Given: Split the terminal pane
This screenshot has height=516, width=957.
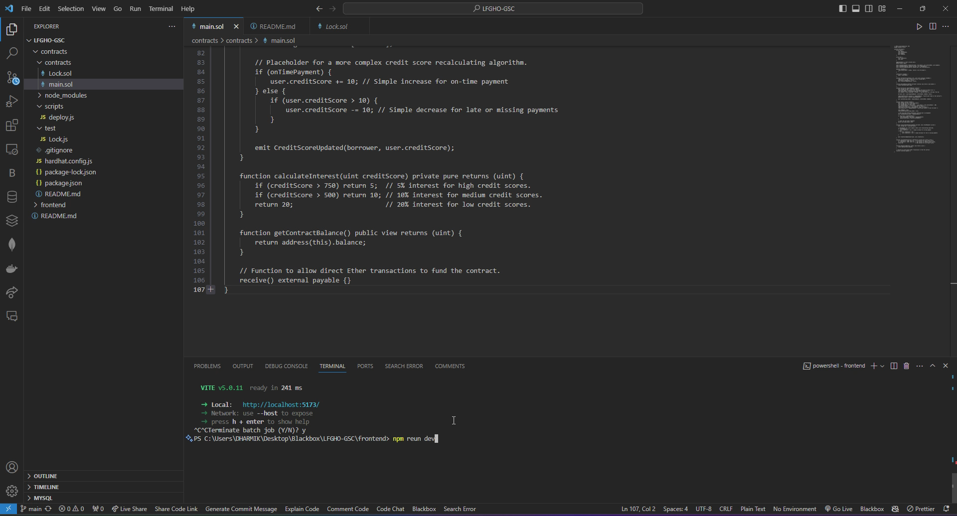Looking at the screenshot, I should click(x=894, y=366).
